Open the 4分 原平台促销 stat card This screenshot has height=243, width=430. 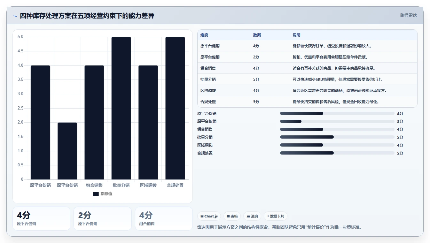click(41, 218)
